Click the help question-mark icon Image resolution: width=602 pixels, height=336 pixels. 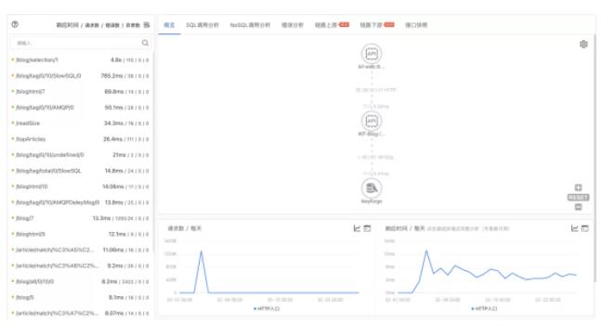(15, 24)
